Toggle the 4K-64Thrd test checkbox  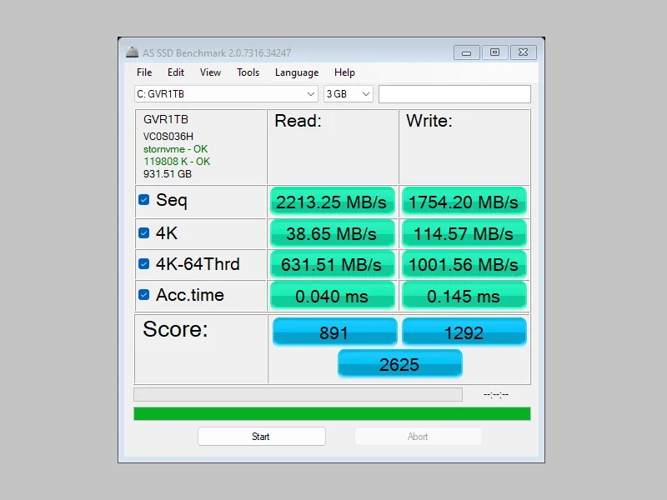point(144,263)
